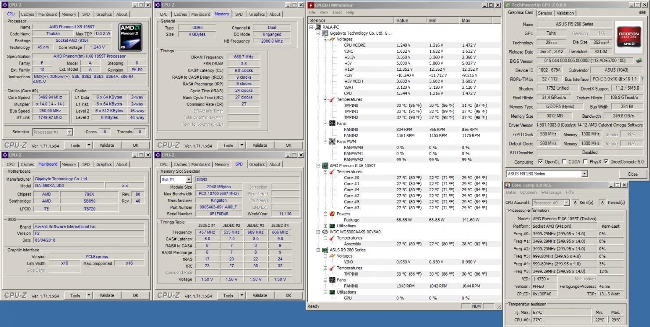Collapse the Gigabyte Technology tree node
Screen dimensions: 650x327
coord(318,33)
